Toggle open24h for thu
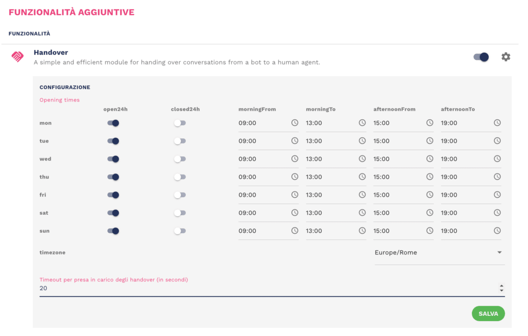528x336 pixels. coord(113,177)
